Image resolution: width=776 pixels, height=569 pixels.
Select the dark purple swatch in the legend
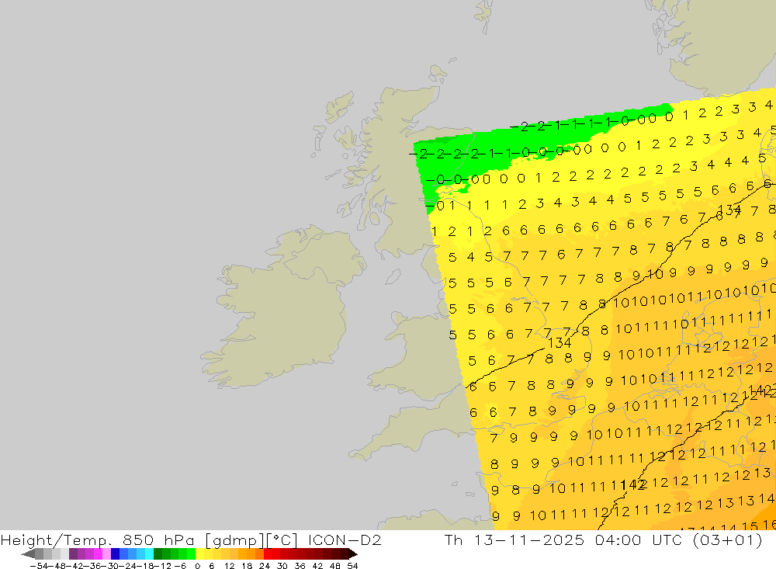tap(73, 554)
